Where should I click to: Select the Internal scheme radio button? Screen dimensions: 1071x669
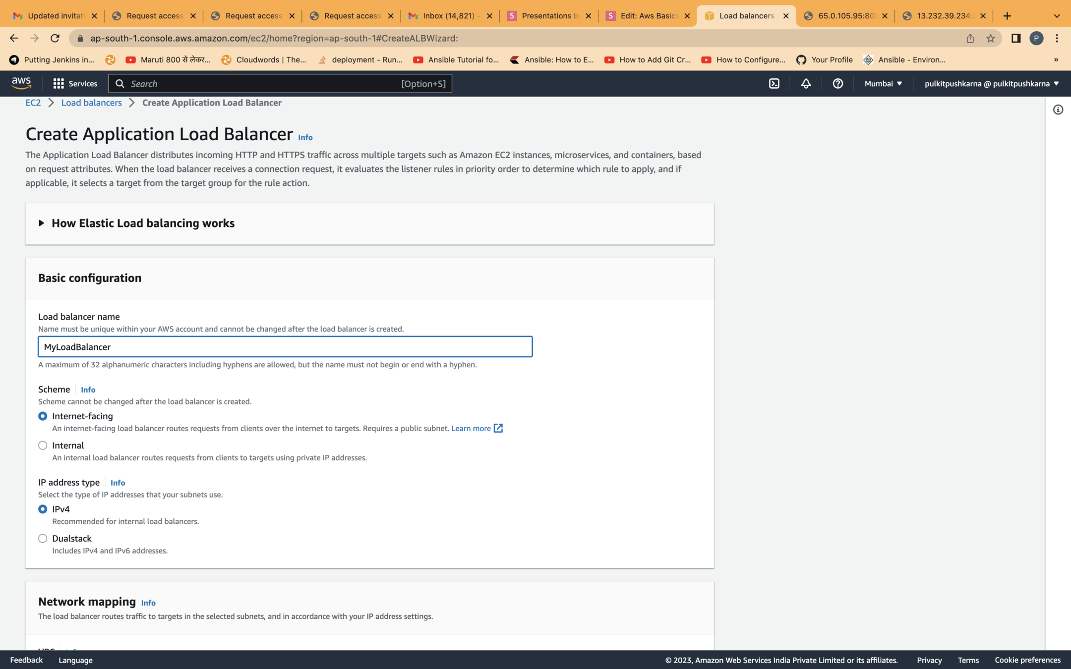coord(43,445)
